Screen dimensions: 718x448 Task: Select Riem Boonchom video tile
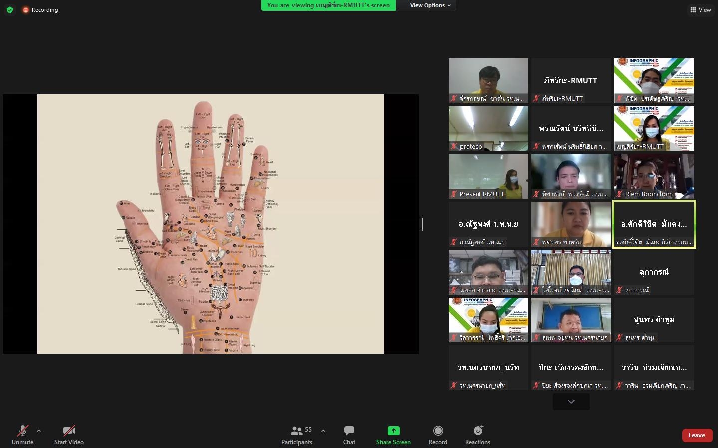(x=654, y=176)
